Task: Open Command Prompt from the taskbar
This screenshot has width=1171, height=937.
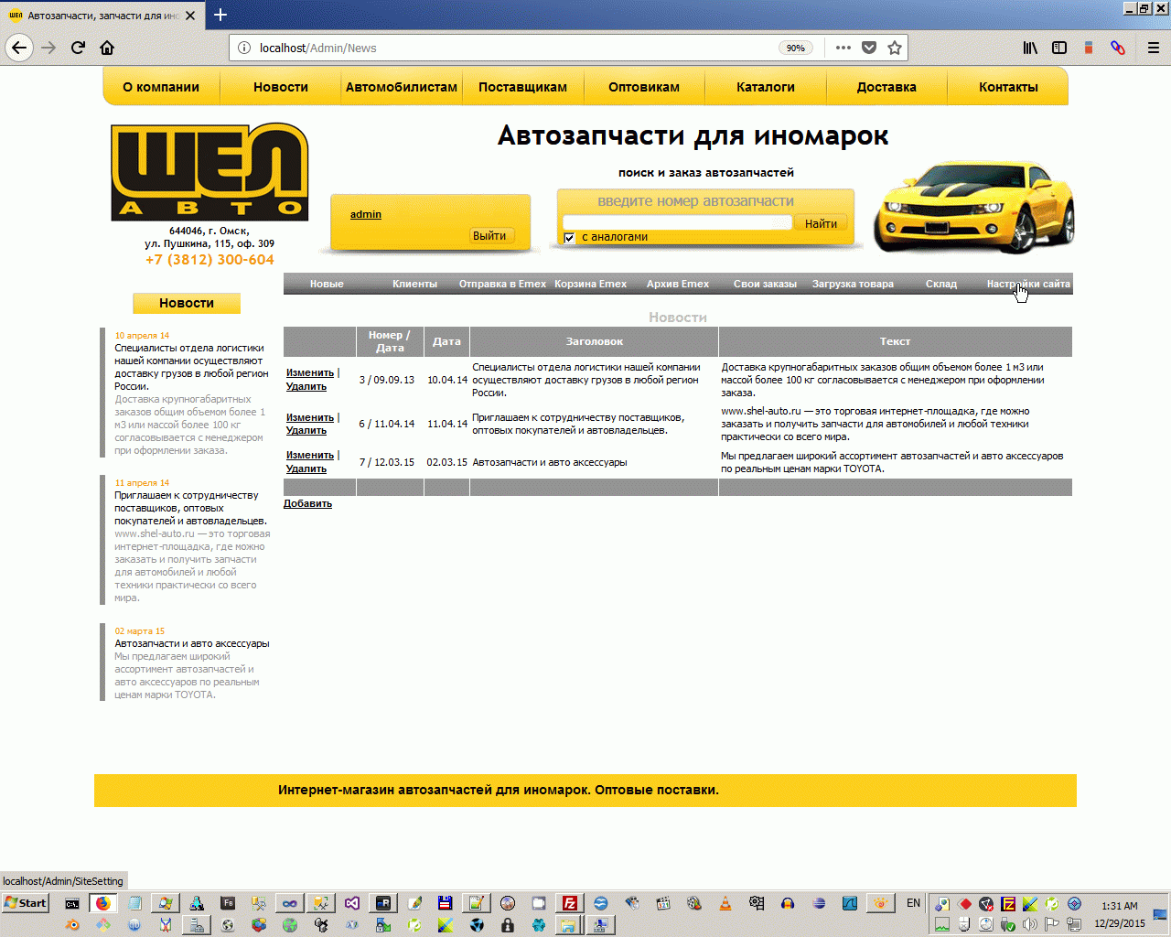Action: pyautogui.click(x=71, y=903)
